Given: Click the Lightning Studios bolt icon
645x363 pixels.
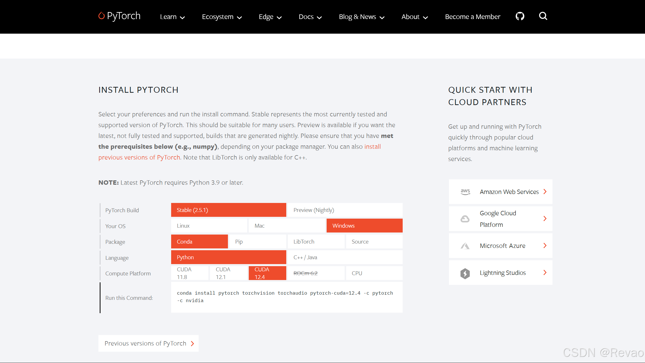Looking at the screenshot, I should pos(465,273).
